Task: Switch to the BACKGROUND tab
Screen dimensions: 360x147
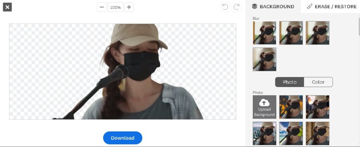Action: (x=273, y=6)
